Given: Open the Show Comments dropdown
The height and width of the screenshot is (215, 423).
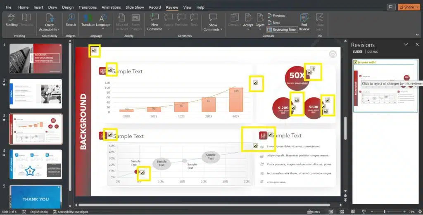Looking at the screenshot, I should click(x=213, y=29).
